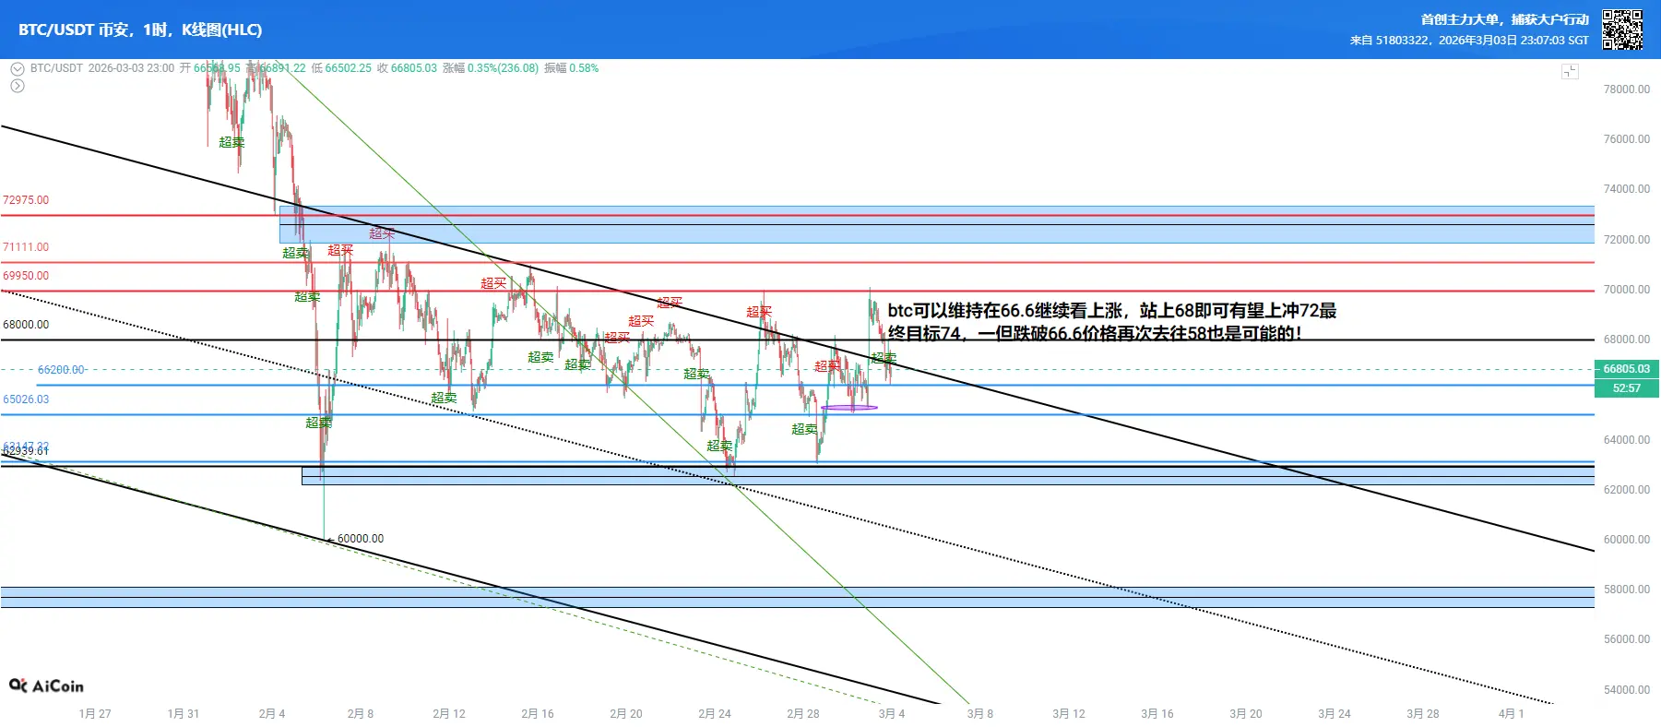Click "62000.00" on the price axis
The image size is (1661, 727).
(x=1627, y=490)
